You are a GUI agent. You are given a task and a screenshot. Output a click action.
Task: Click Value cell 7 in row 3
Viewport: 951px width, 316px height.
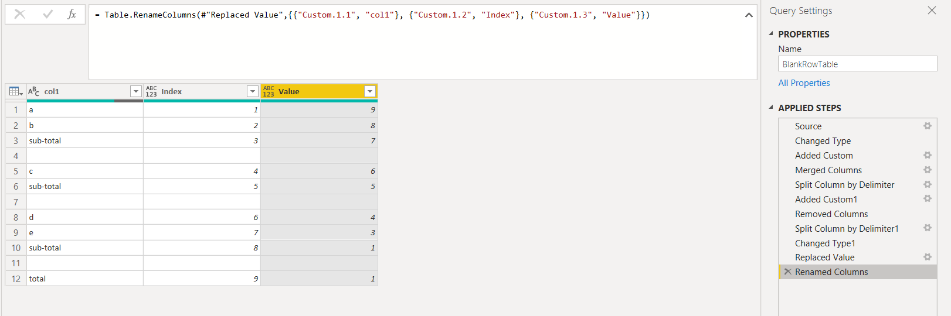(320, 140)
